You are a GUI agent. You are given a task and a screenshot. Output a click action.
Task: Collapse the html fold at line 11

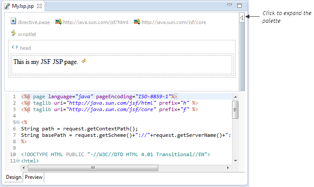click(18, 161)
